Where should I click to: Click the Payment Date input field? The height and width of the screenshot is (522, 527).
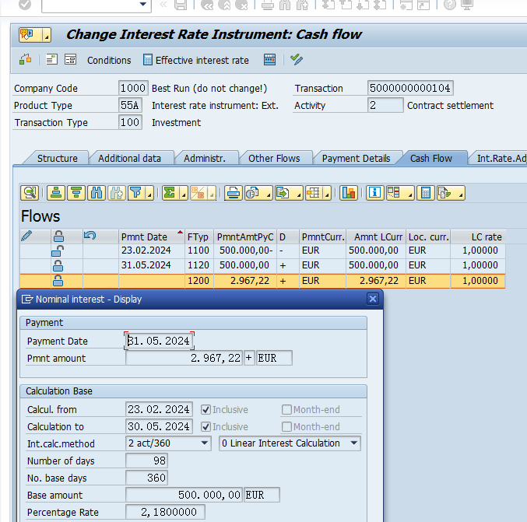coord(160,341)
